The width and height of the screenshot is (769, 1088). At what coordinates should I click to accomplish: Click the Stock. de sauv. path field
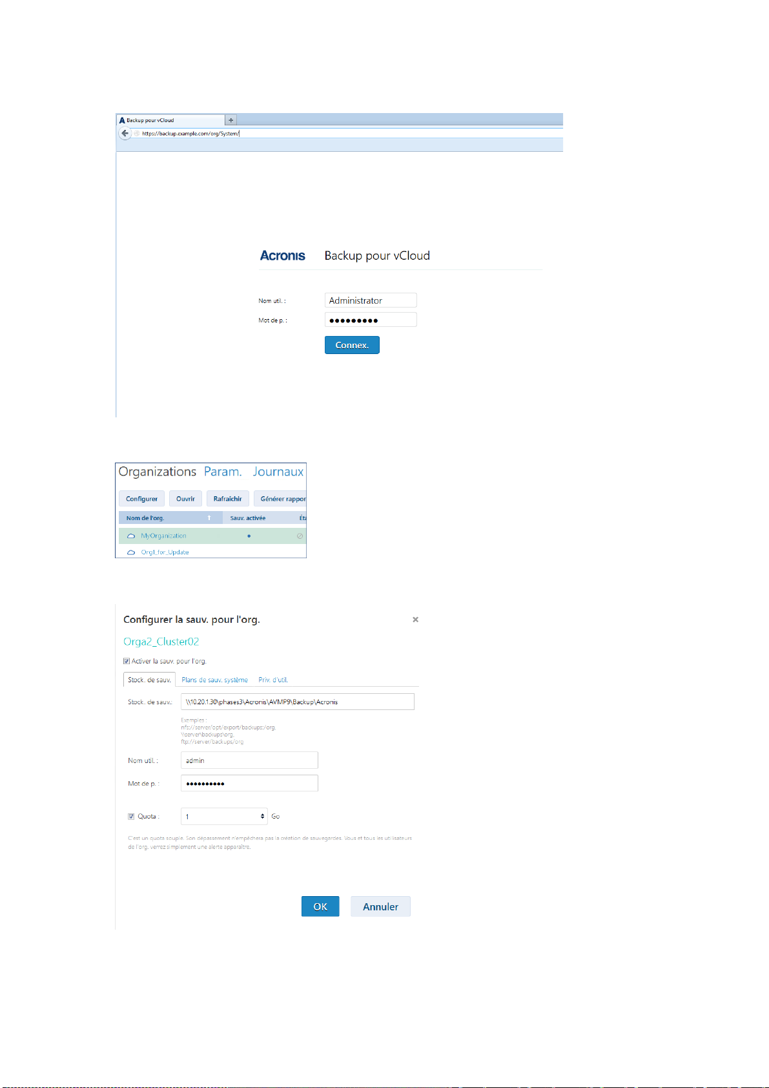[298, 702]
